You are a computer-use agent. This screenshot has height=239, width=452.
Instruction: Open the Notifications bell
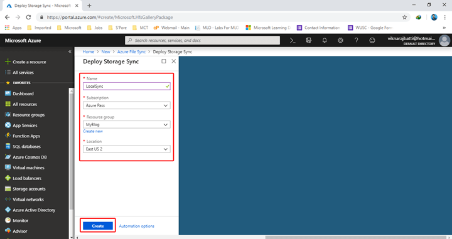(325, 41)
